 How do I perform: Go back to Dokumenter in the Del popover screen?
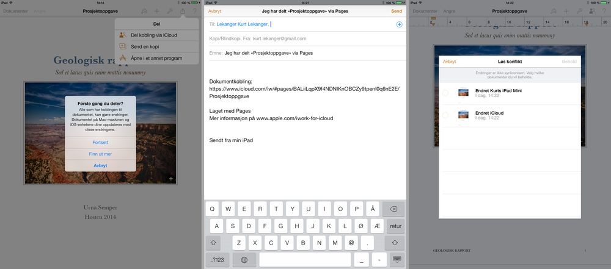[x=16, y=12]
